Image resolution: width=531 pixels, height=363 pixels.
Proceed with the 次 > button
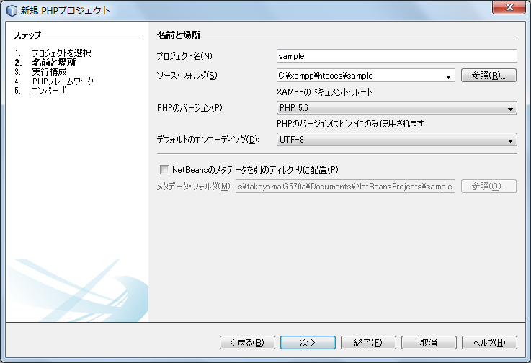pos(308,342)
